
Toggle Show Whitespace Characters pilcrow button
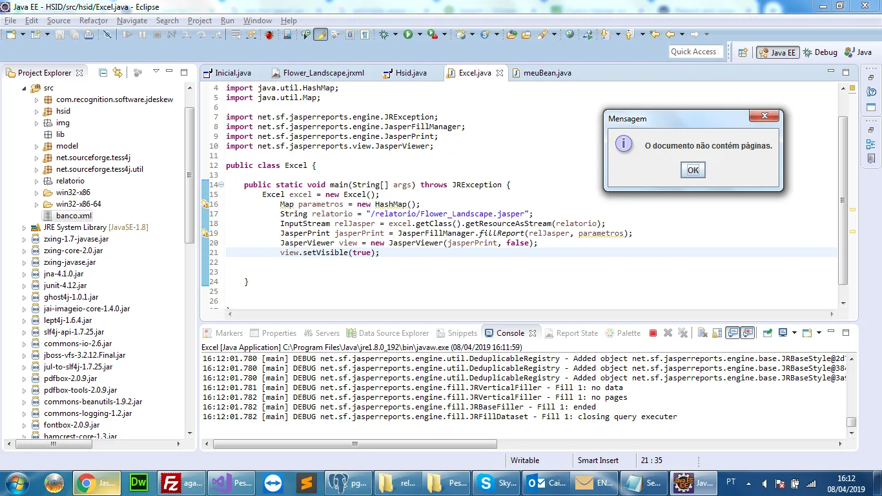(365, 34)
